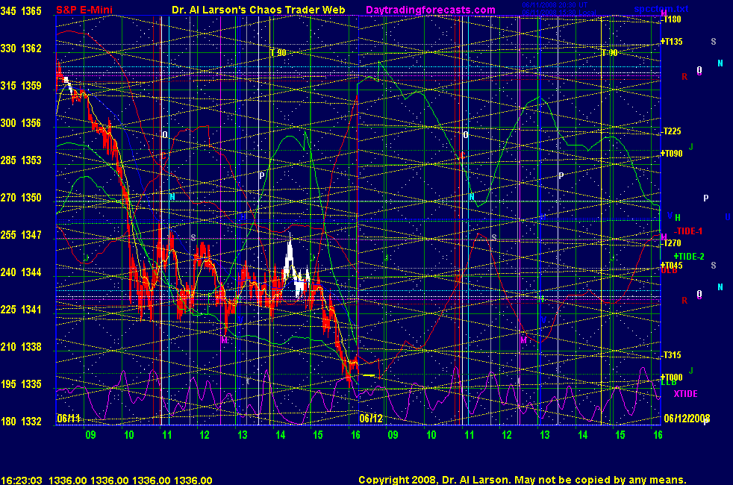This screenshot has height=485, width=733.
Task: Select the 180 1332 price axis label
Action: (x=21, y=421)
